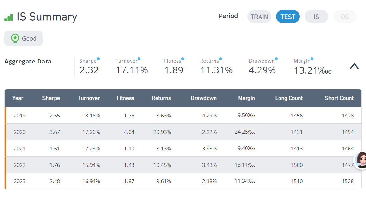Click the green award badge icon
The width and height of the screenshot is (366, 199).
click(x=15, y=38)
